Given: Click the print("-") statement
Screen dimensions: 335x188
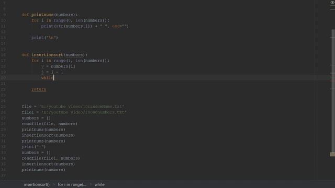Looking at the screenshot, I should pos(33,147).
